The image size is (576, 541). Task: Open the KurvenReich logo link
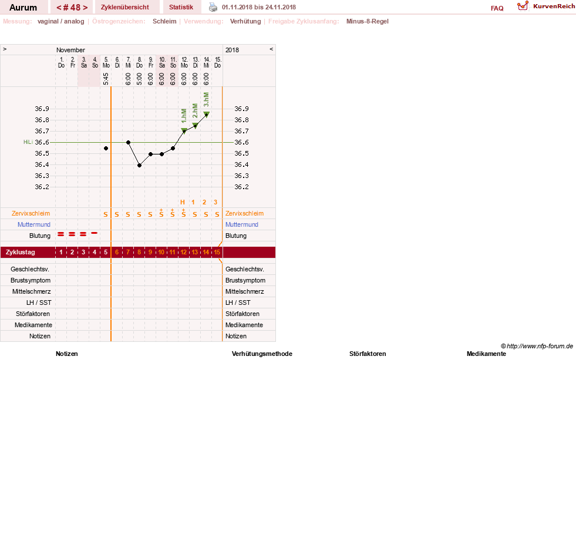point(546,6)
